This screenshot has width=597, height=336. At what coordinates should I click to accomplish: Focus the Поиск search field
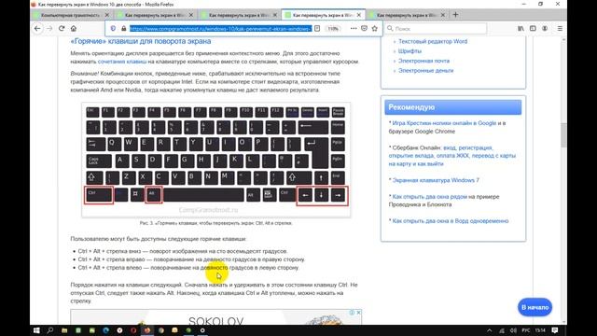tap(436, 29)
